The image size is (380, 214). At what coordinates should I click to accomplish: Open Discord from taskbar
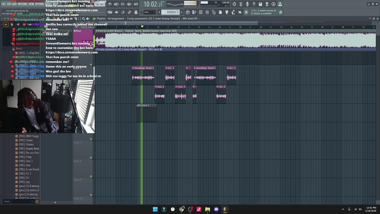(216, 209)
